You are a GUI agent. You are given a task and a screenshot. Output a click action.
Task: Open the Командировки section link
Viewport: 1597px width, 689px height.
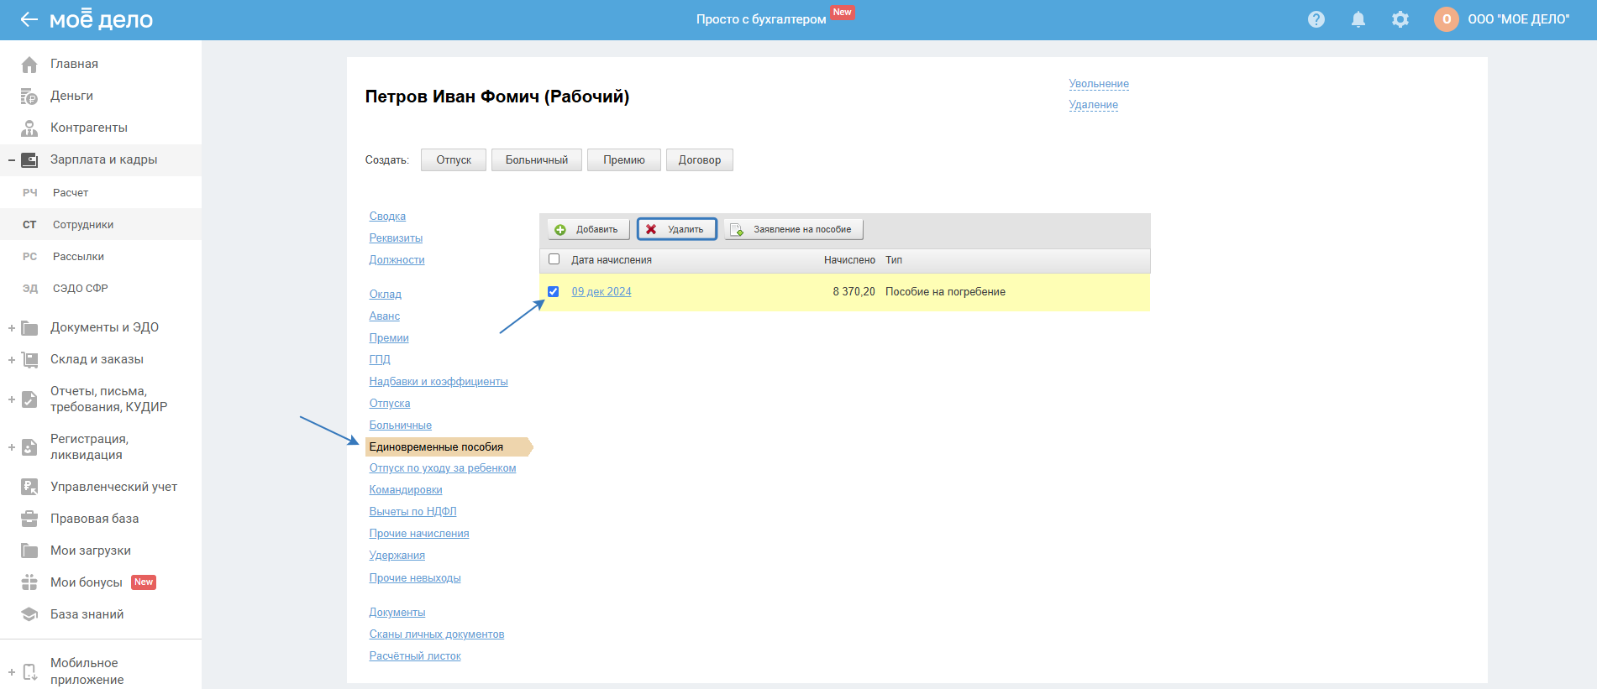point(406,490)
